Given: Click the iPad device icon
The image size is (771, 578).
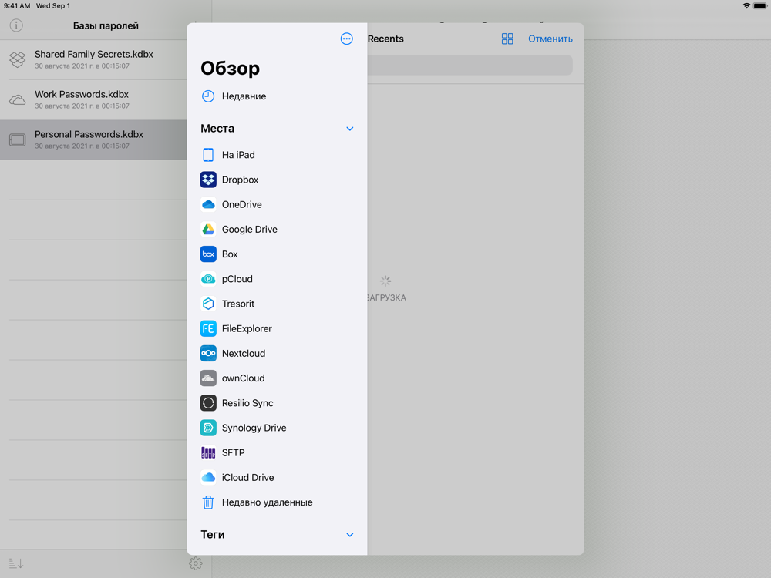Looking at the screenshot, I should pos(208,155).
